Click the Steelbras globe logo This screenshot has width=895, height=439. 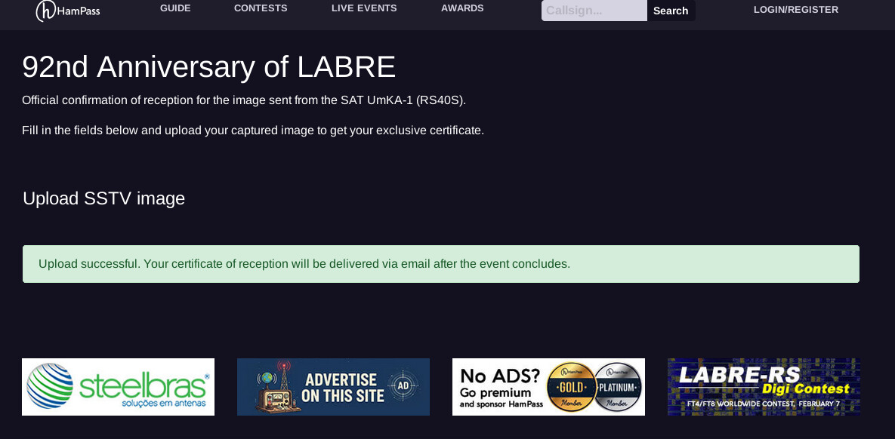[x=50, y=386]
